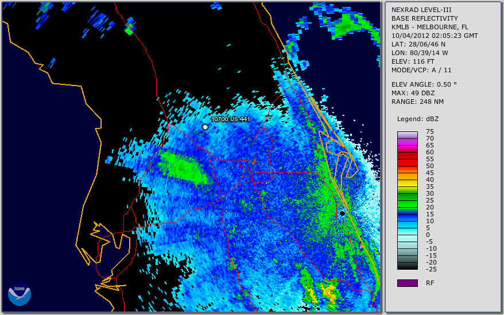Select the MODE/VCP: A / 11 line
This screenshot has height=315, width=504.
(421, 70)
